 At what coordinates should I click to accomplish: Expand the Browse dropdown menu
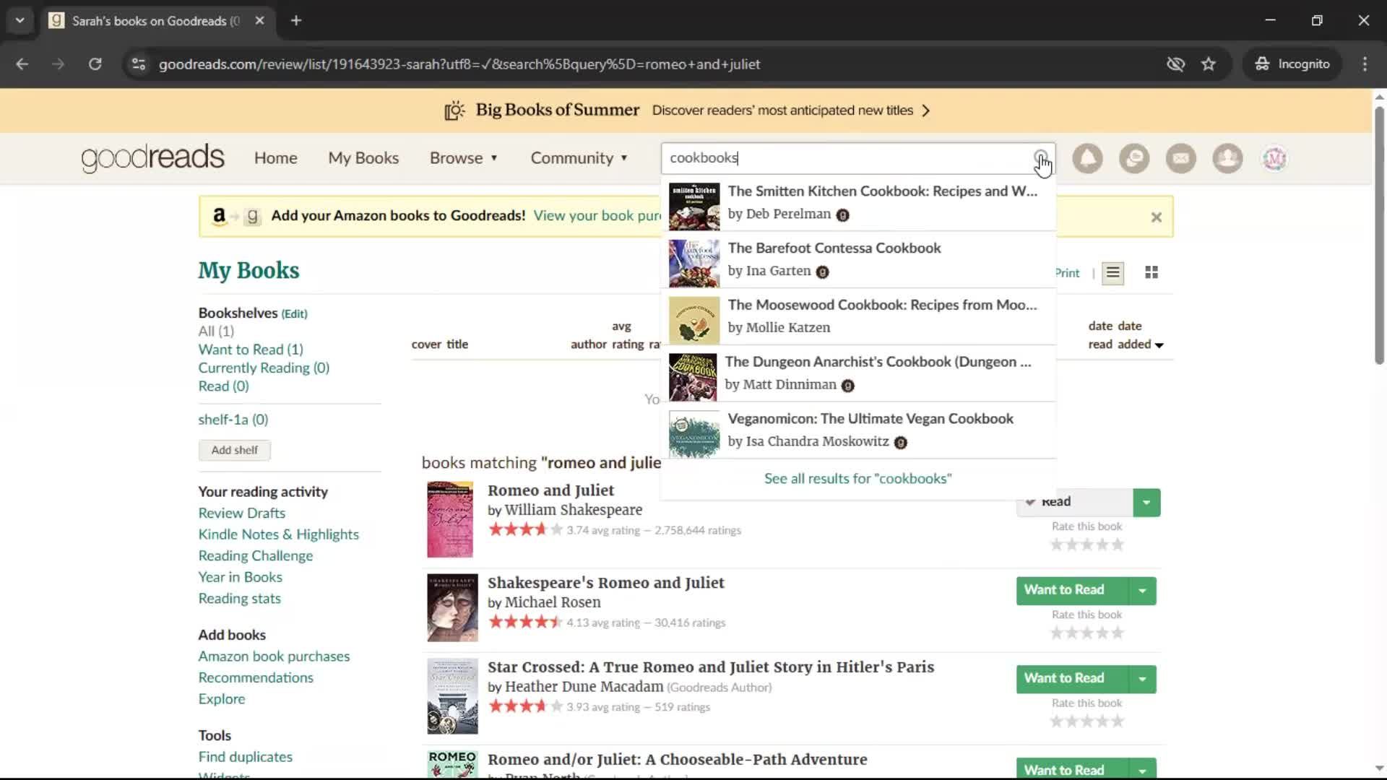(x=464, y=158)
